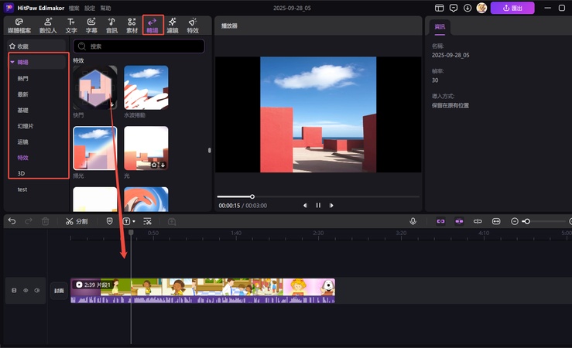Toggle the track eye visibility icon
Screen dimensions: 572x348
coord(26,291)
